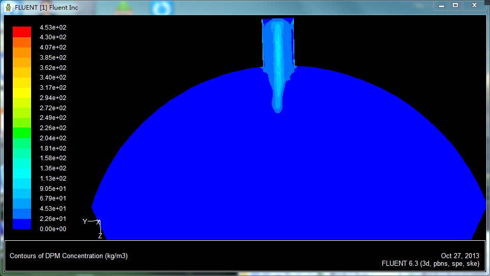Click the 4.07e+02 legend value

click(53, 47)
